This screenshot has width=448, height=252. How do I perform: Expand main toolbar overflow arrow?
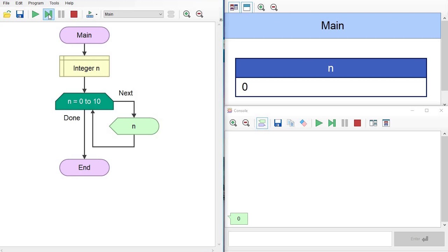(x=221, y=20)
